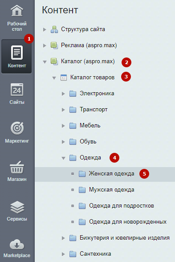Select the Электроника section name

pos(97,94)
